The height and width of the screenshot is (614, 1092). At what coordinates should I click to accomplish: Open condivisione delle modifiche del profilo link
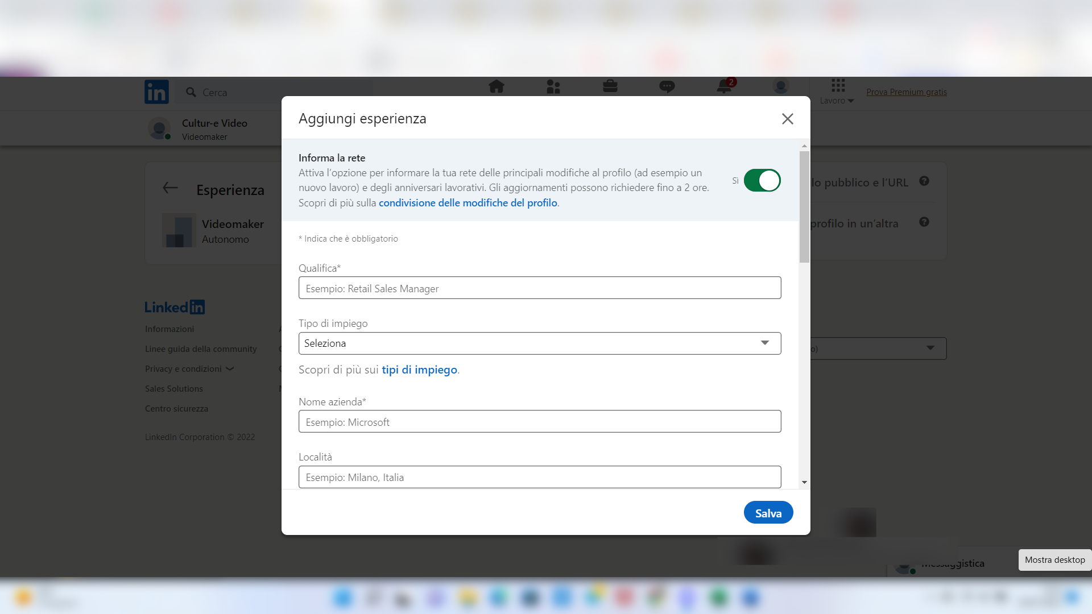[x=468, y=203]
